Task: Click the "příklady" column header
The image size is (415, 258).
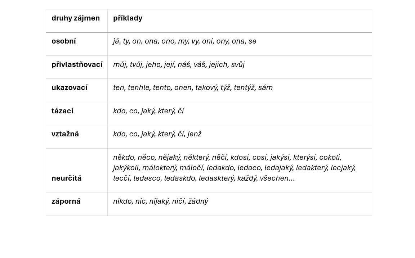Action: pyautogui.click(x=128, y=18)
